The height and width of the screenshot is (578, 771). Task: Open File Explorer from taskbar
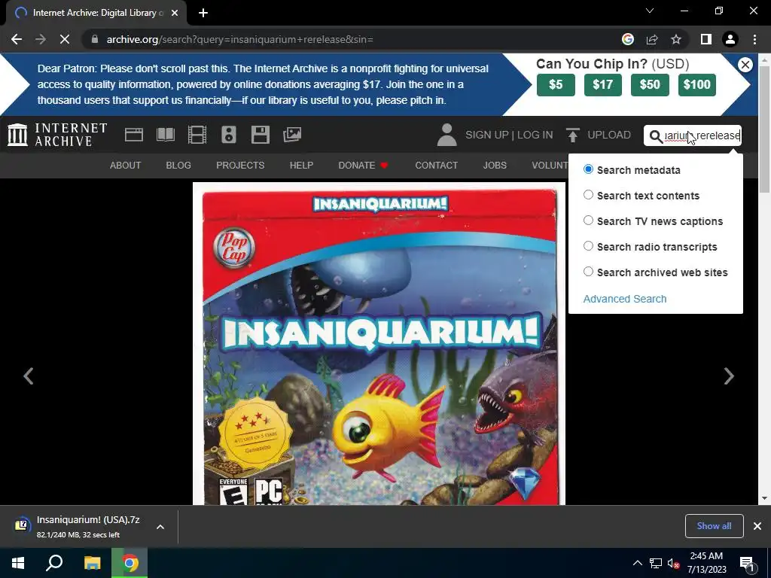(92, 563)
